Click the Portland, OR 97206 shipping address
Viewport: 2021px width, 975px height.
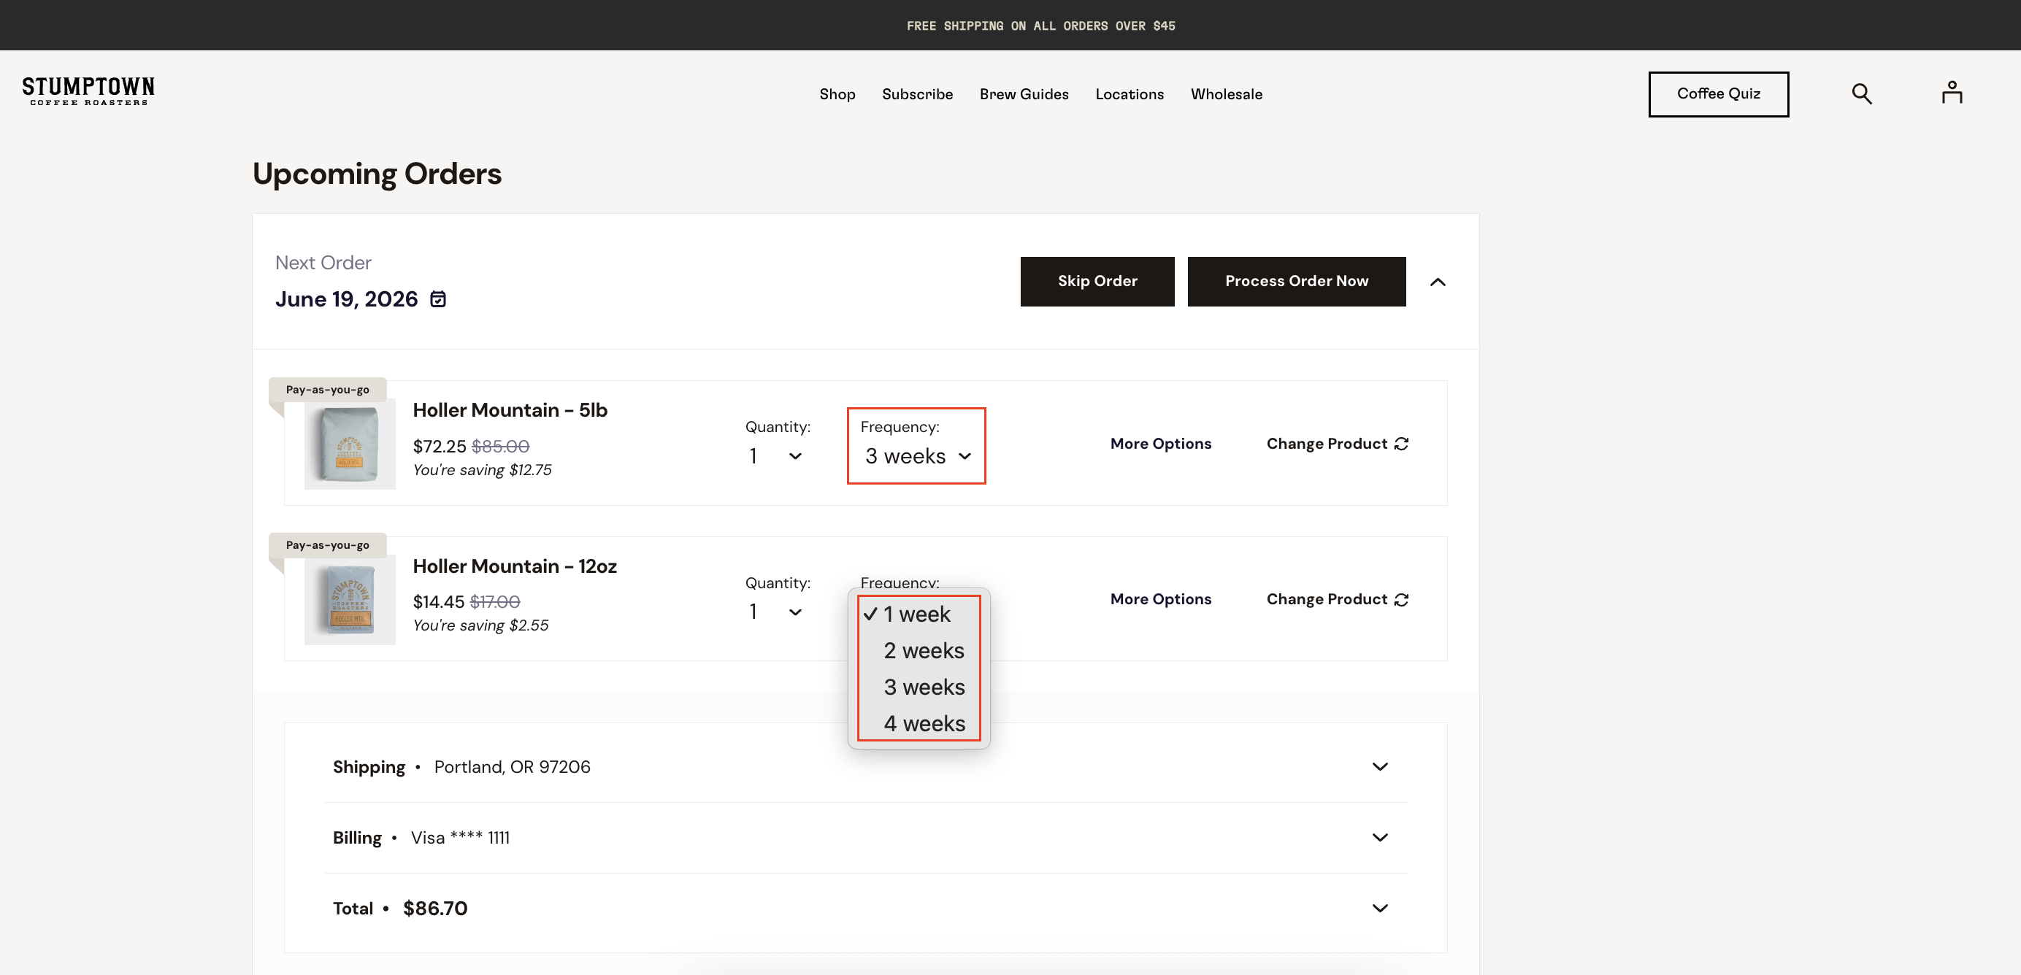(513, 767)
